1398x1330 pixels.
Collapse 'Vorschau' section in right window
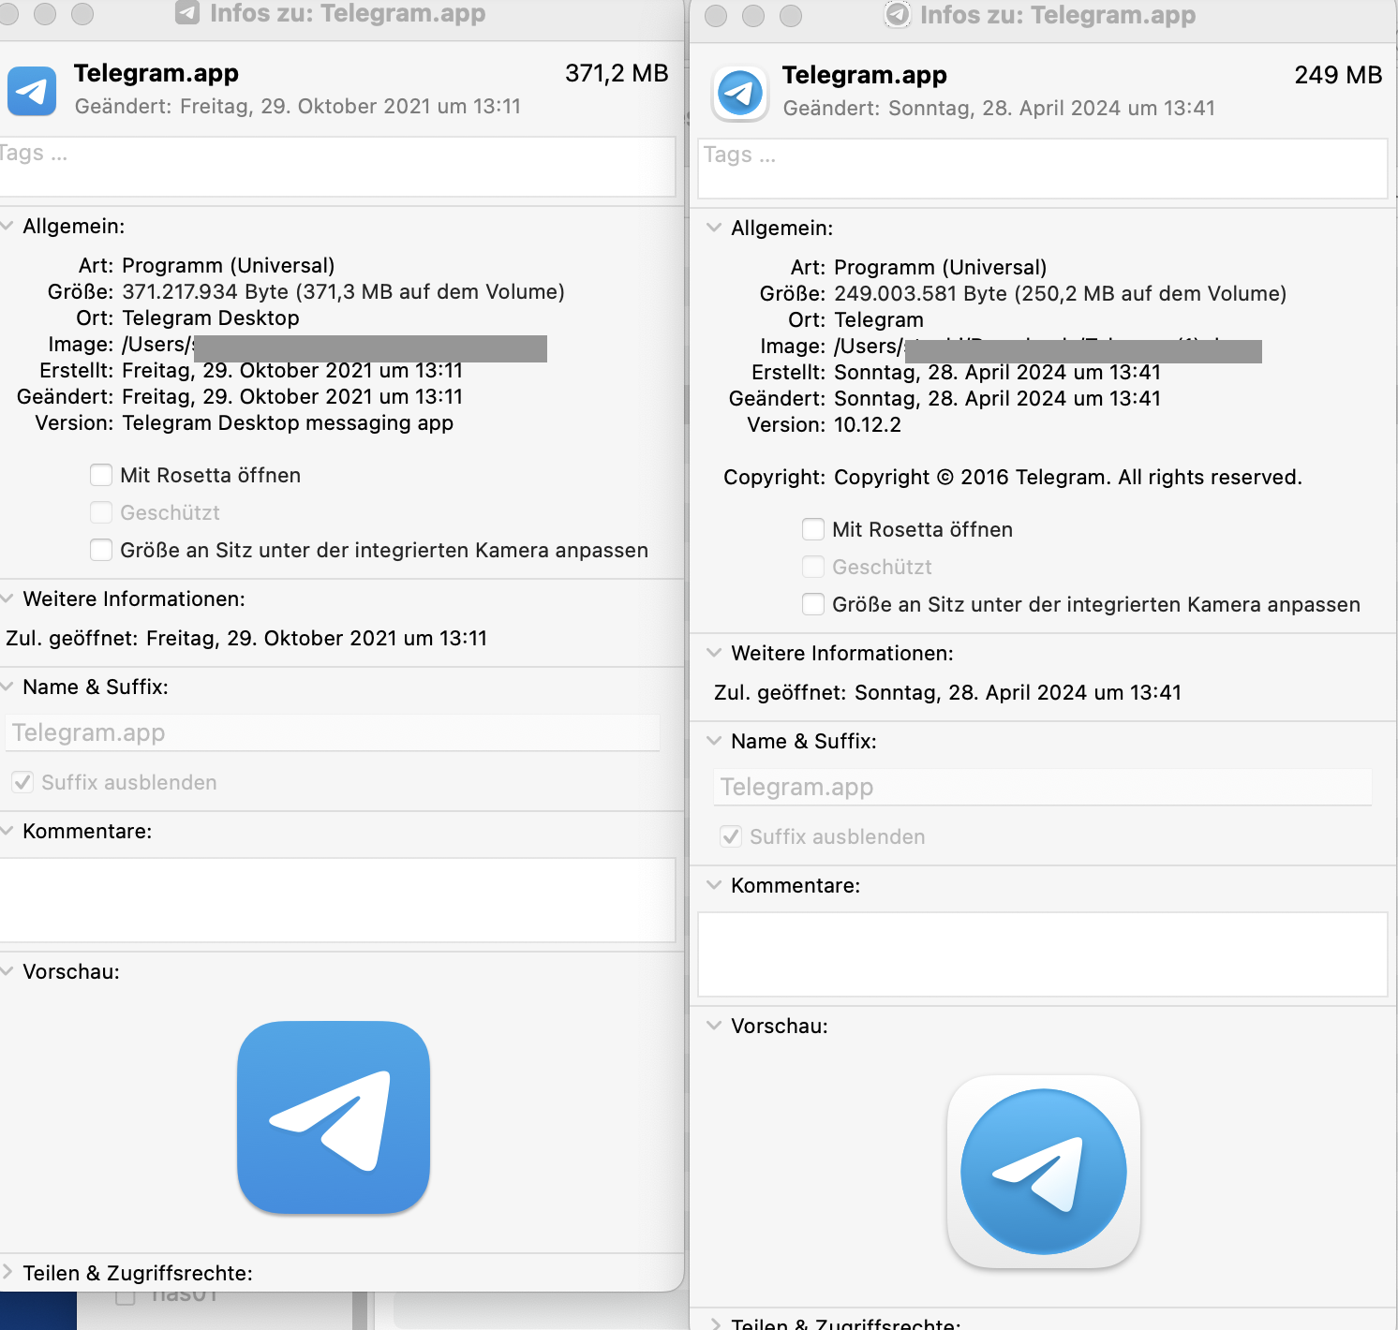(x=714, y=1026)
